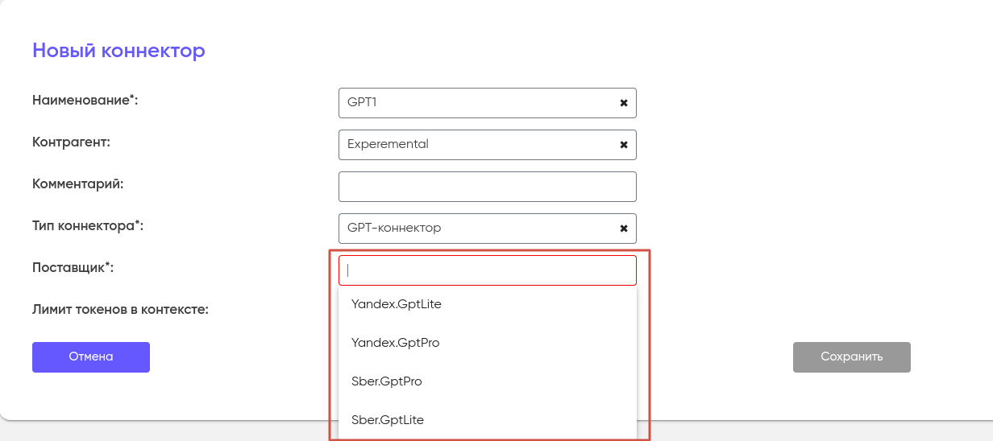This screenshot has width=993, height=441.
Task: Open the Тип коннектора combo box
Action: [x=476, y=229]
